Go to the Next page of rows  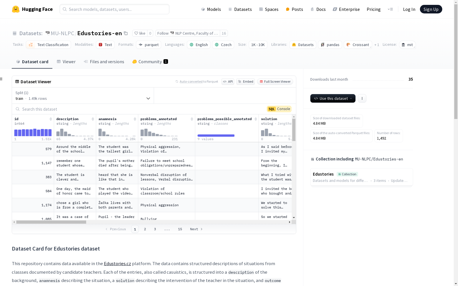coord(196,229)
